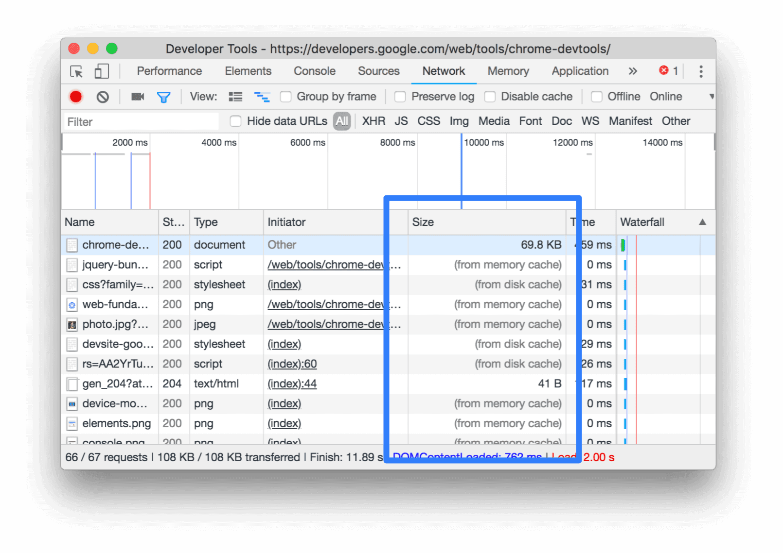Stop recording the network log
Viewport: 783px width, 553px height.
75,96
